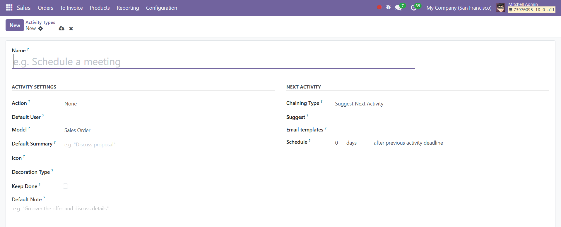Open the Default User selection field
Image resolution: width=561 pixels, height=227 pixels.
pos(169,117)
